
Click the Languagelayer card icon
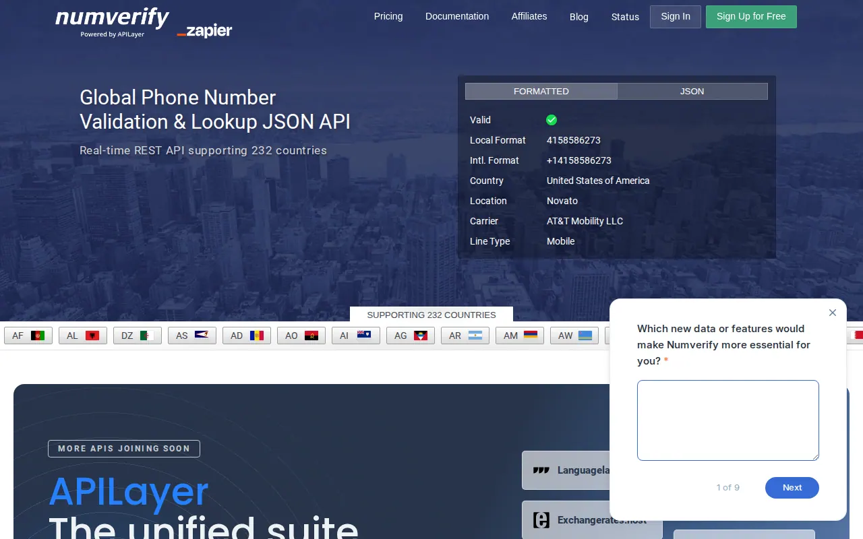(x=541, y=470)
